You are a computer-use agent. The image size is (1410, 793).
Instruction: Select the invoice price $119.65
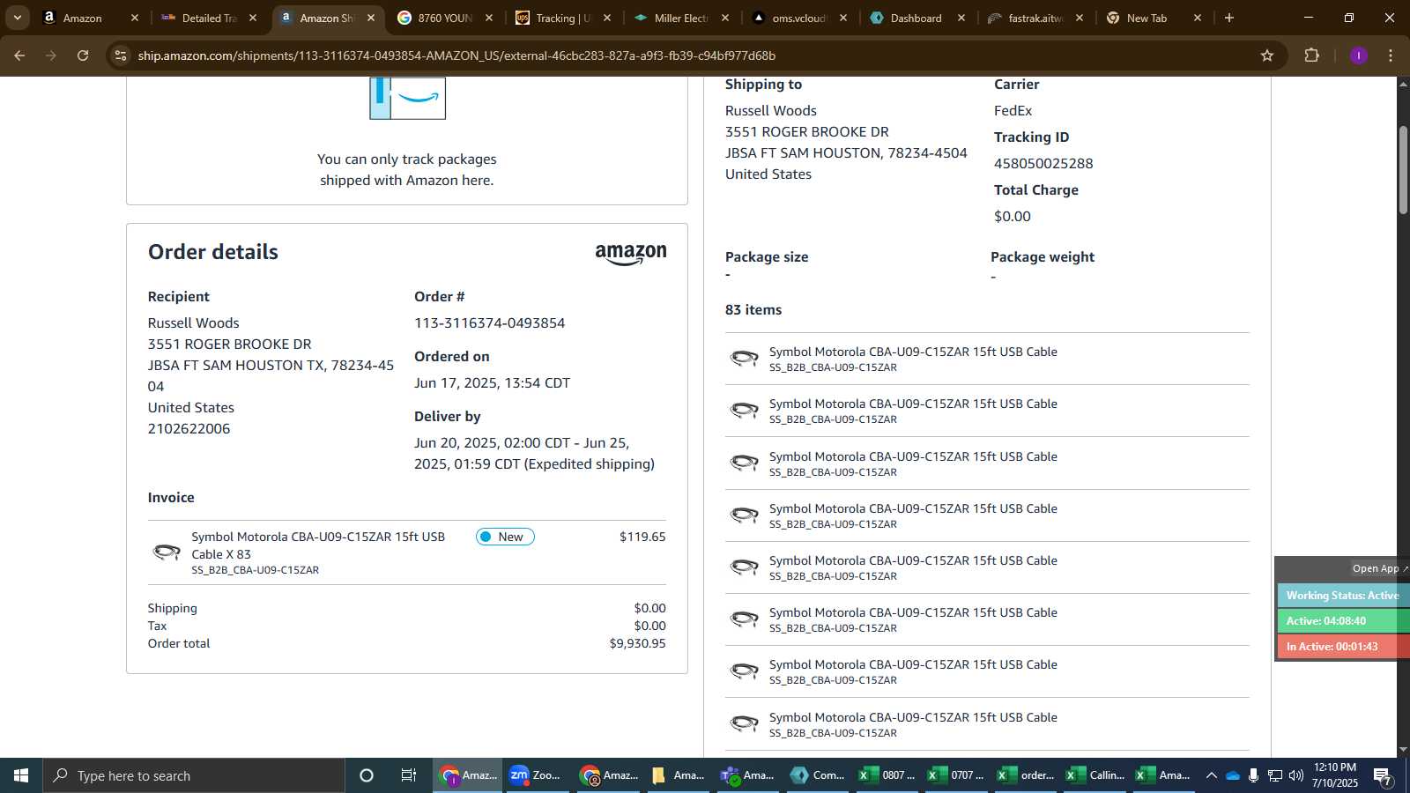642,537
